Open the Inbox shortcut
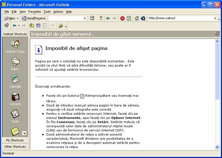 coord(15,64)
